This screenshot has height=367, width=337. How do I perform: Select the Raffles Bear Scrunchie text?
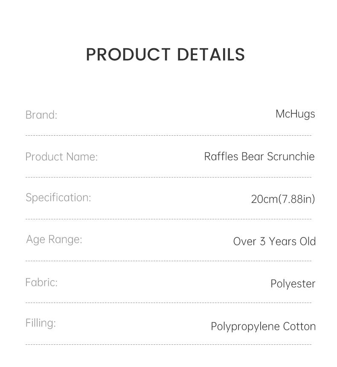point(259,157)
